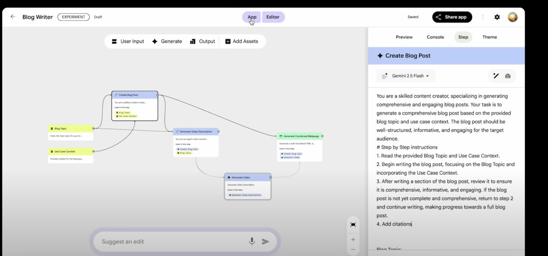Open the settings gear icon
Image resolution: width=548 pixels, height=256 pixels.
[497, 17]
